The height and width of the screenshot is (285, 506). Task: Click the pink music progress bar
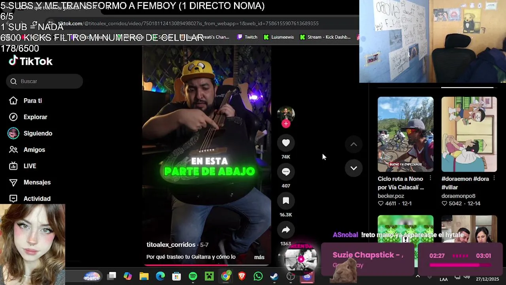[460, 265]
